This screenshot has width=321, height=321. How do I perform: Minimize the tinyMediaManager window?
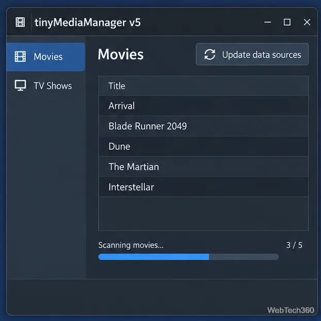pyautogui.click(x=267, y=22)
